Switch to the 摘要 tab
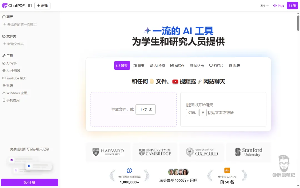 [139, 65]
